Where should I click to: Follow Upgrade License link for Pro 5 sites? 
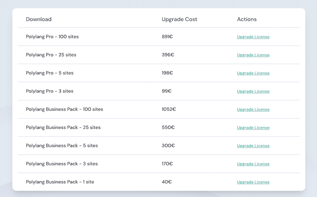point(253,73)
